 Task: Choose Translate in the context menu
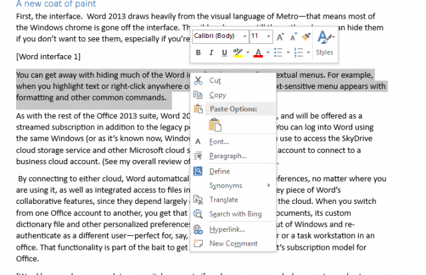234,199
